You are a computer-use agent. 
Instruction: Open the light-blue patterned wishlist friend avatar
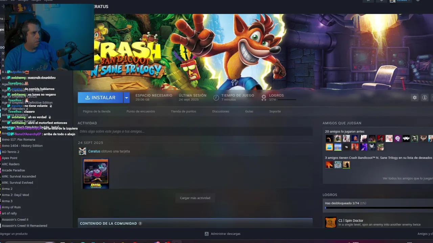pyautogui.click(x=338, y=165)
